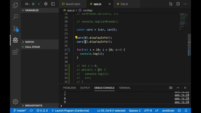Open notifications bell icon
Image resolution: width=201 pixels, height=113 pixels.
(x=186, y=110)
